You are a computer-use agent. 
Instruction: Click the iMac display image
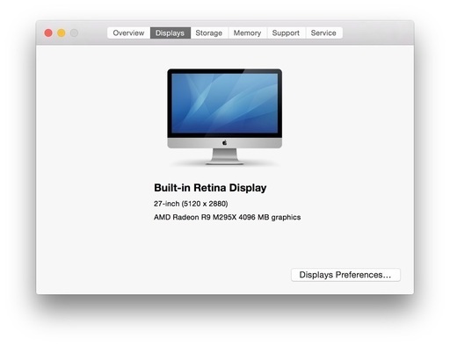pos(224,117)
